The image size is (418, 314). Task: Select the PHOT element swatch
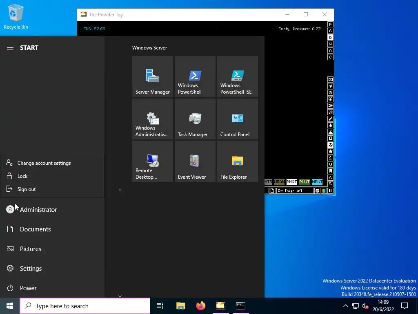point(291,182)
